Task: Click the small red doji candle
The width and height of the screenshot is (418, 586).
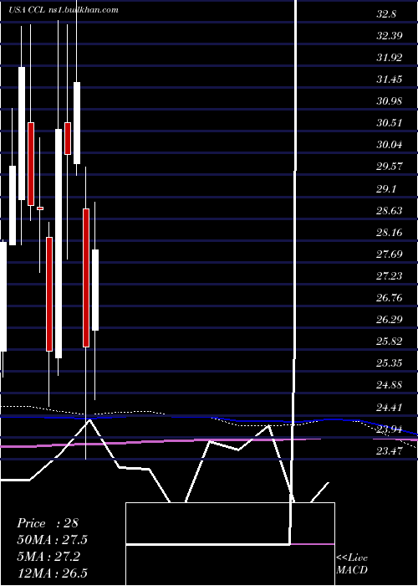Action: pos(40,208)
